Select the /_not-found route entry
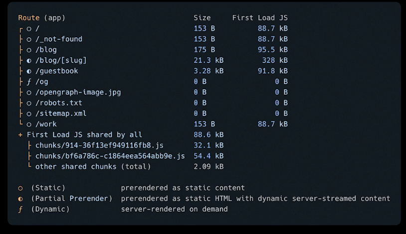 click(59, 39)
